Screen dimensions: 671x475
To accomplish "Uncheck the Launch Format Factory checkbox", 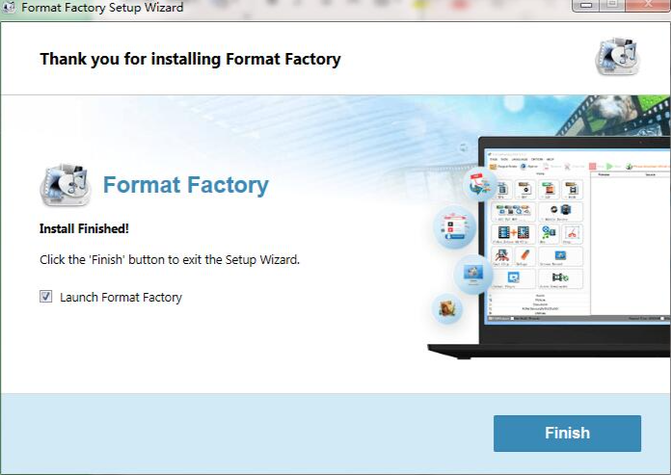I will [45, 297].
